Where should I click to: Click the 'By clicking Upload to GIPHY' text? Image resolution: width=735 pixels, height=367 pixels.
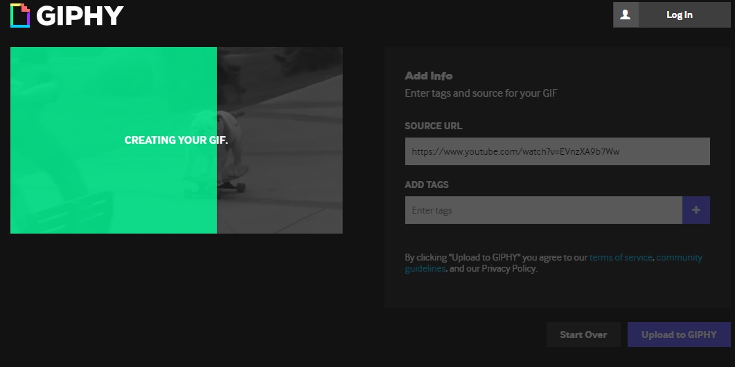click(496, 257)
